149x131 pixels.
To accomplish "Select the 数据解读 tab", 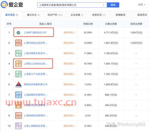I will pyautogui.click(x=120, y=15).
